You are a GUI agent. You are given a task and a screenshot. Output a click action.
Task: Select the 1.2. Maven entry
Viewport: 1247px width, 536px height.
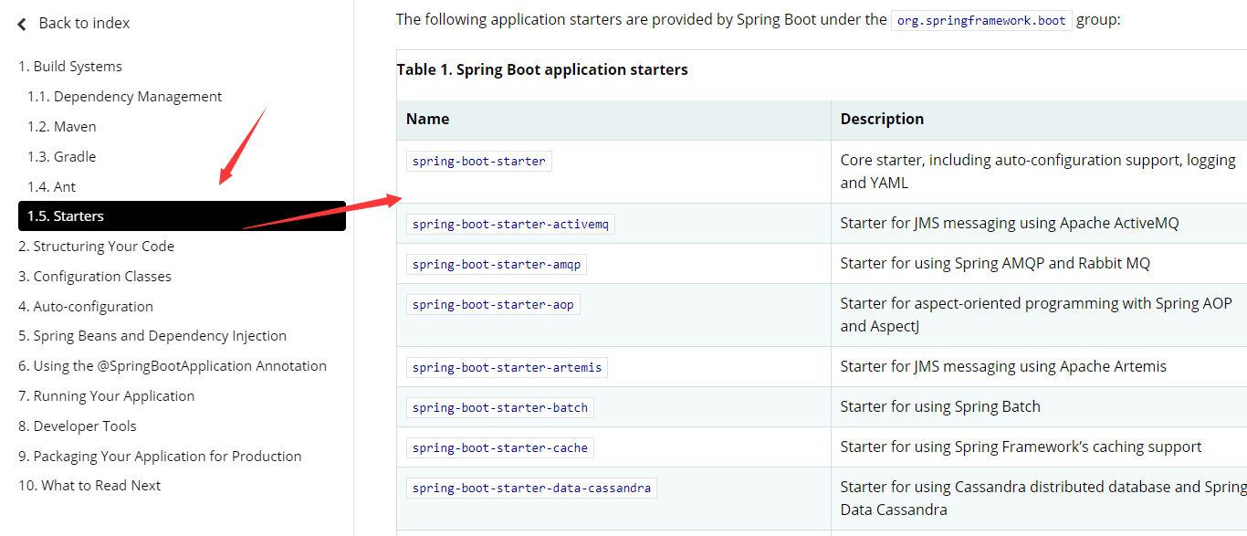(62, 127)
